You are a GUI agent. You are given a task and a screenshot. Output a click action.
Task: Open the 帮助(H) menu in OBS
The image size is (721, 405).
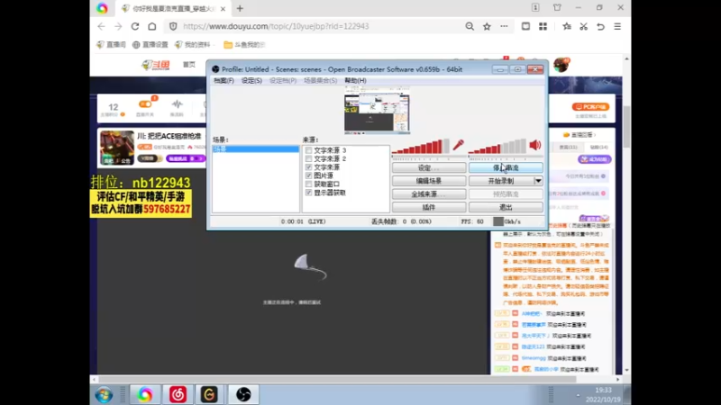[355, 80]
